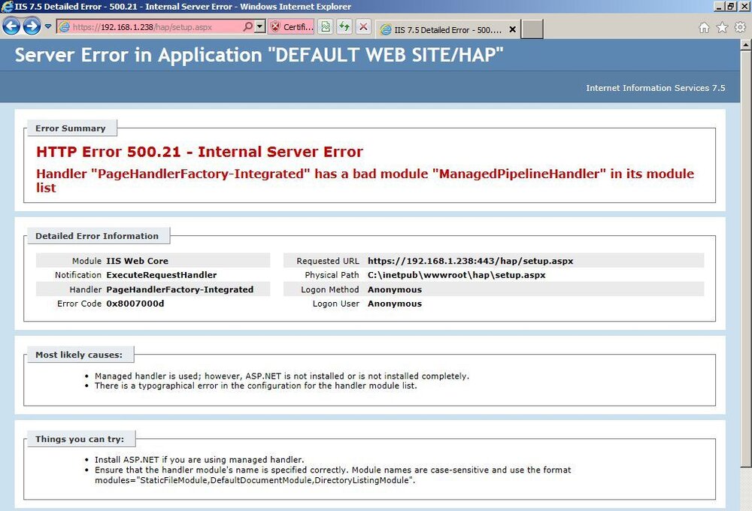Screen dimensions: 752x511
Task: Click the Things you can try legend
Action: pyautogui.click(x=80, y=439)
